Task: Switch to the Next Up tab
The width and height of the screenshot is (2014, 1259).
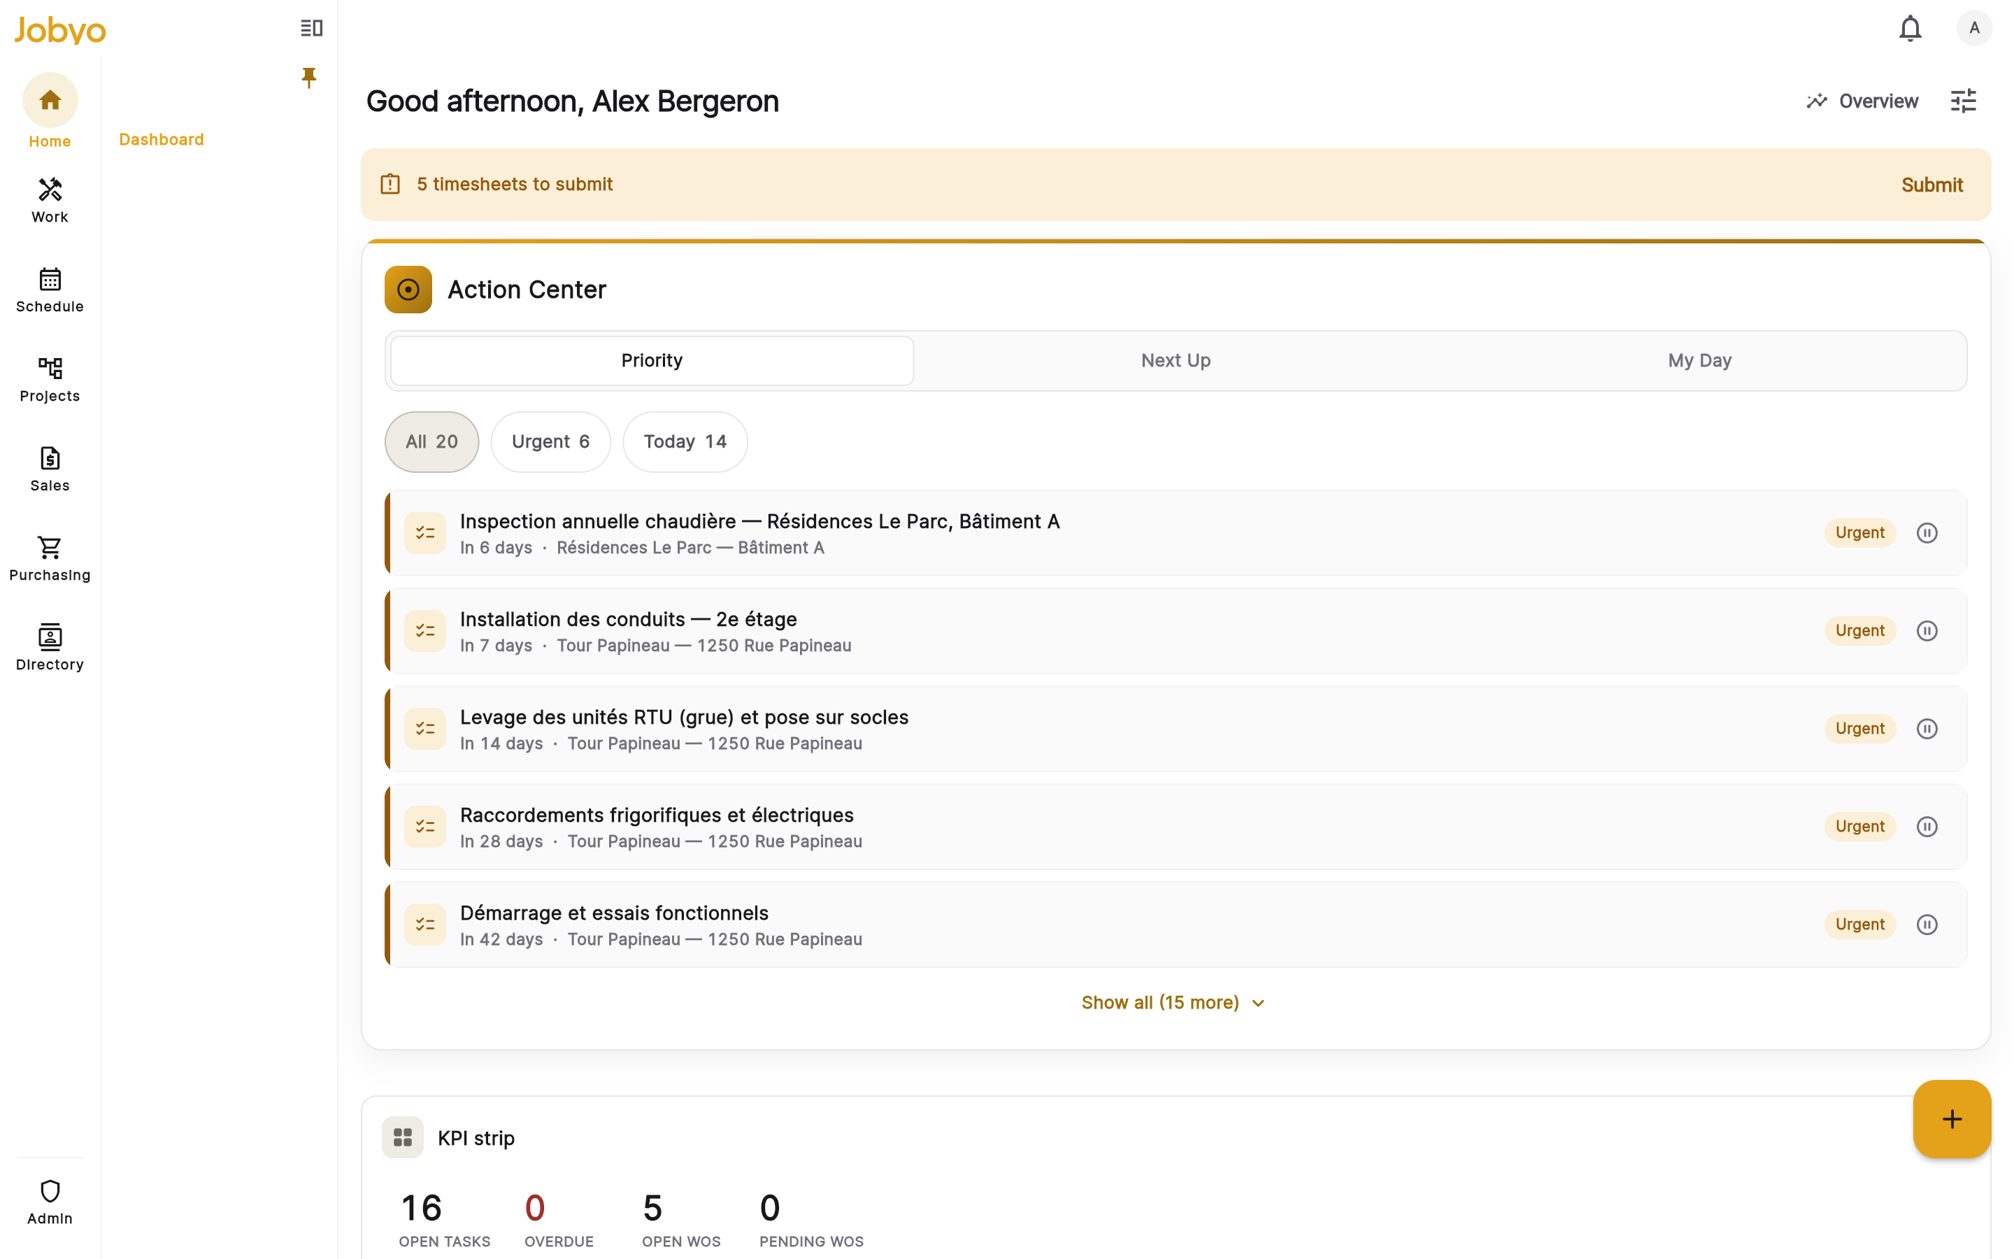Action: pos(1175,360)
